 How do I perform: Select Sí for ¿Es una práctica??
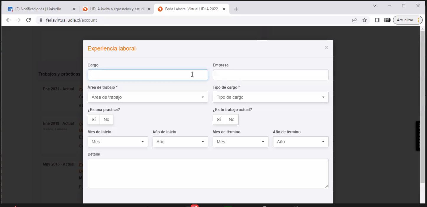point(94,120)
